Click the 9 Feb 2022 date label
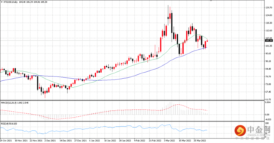 point(140,140)
